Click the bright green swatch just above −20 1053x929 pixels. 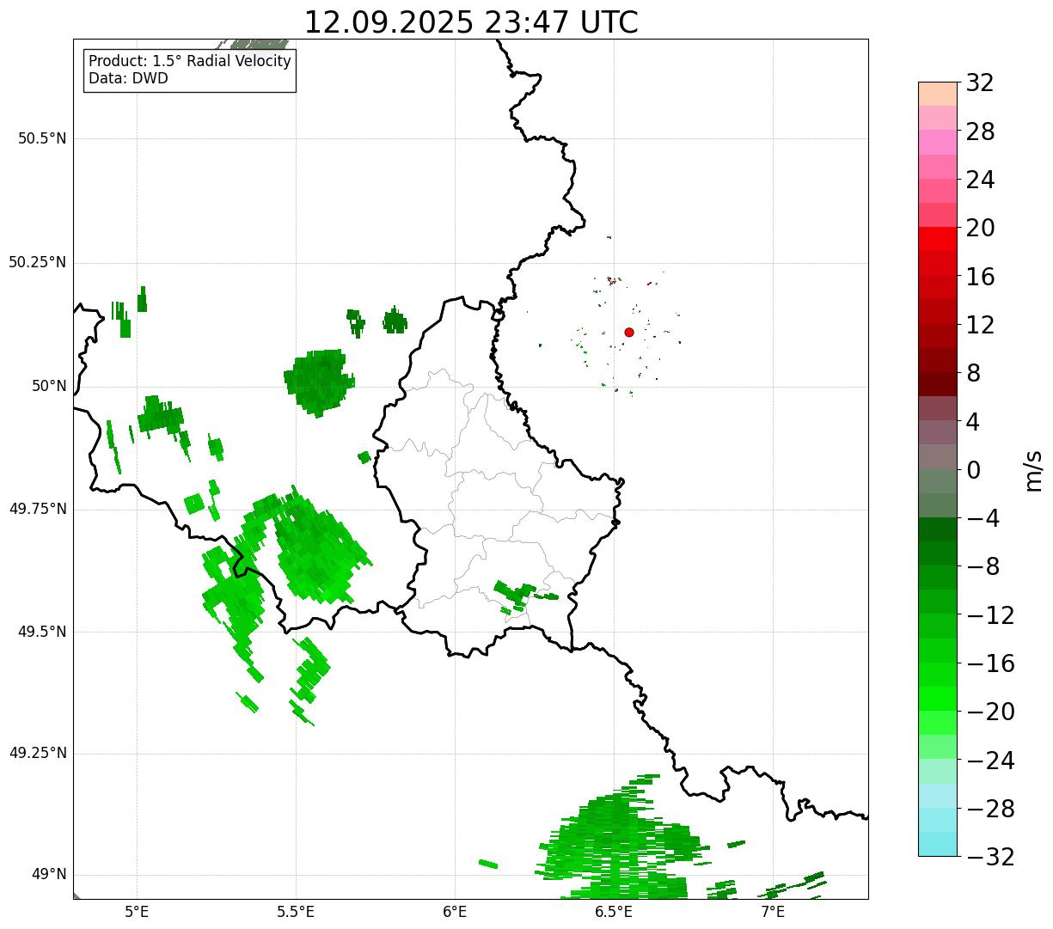pyautogui.click(x=938, y=699)
